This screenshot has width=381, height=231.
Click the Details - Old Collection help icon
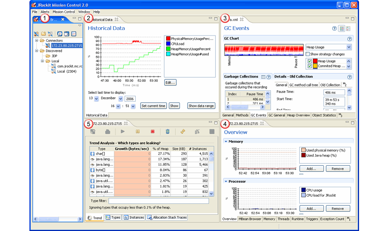tap(349, 77)
